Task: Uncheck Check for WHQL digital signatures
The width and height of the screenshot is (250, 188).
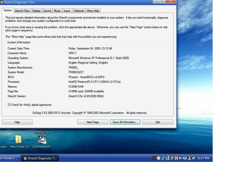Action: coord(9,105)
